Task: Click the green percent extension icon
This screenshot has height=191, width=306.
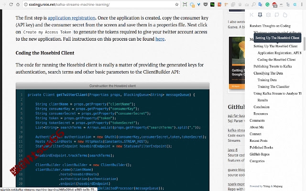Action: (x=212, y=4)
